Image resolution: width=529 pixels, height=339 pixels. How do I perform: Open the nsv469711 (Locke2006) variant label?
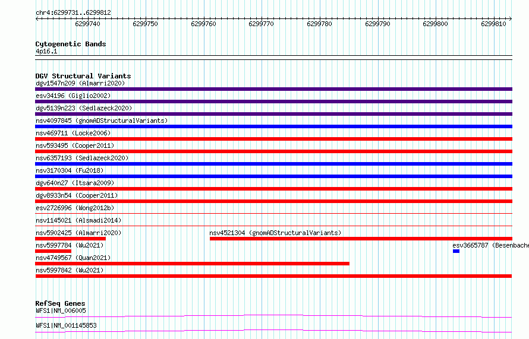[73, 133]
